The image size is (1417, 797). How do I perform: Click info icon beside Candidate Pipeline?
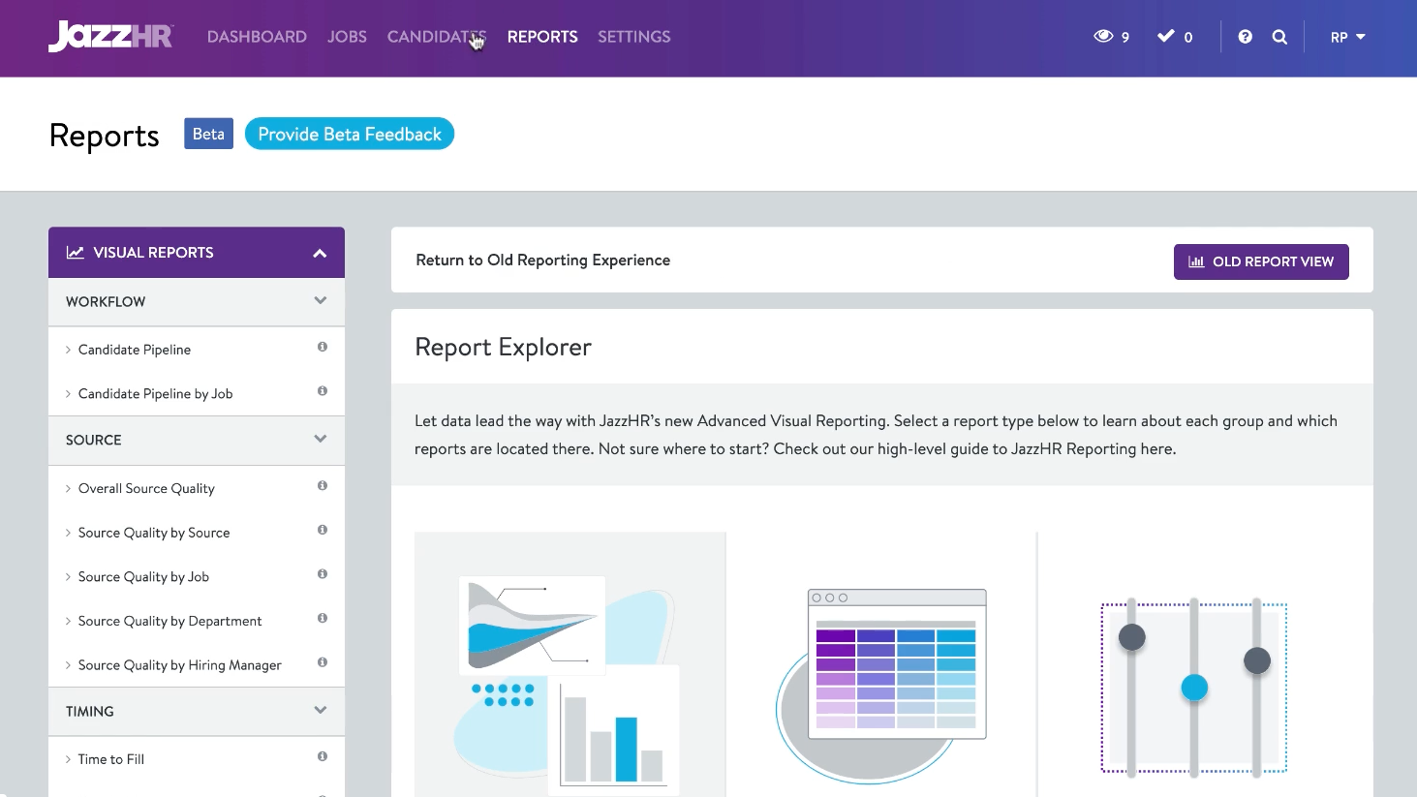point(323,347)
